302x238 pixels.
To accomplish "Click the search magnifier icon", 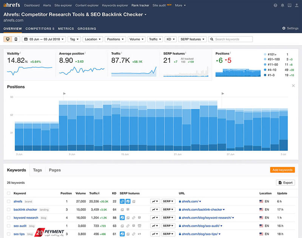I will click(212, 39).
